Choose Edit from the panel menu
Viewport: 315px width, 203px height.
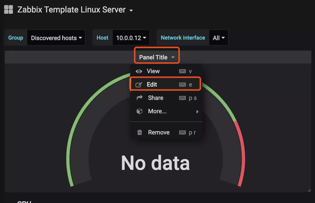(166, 85)
